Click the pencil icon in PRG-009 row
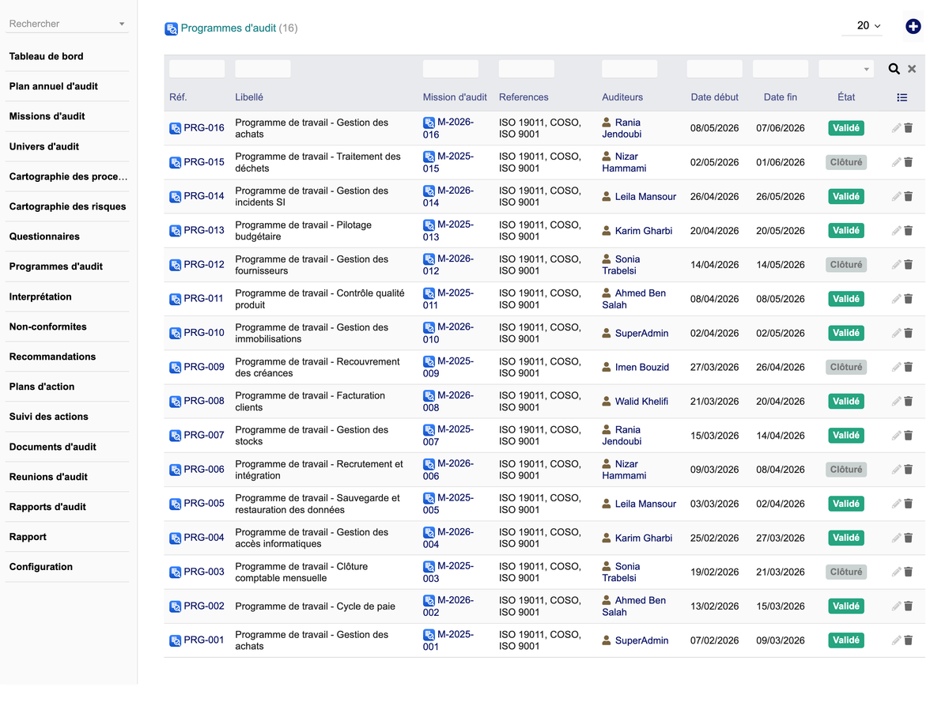 896,367
